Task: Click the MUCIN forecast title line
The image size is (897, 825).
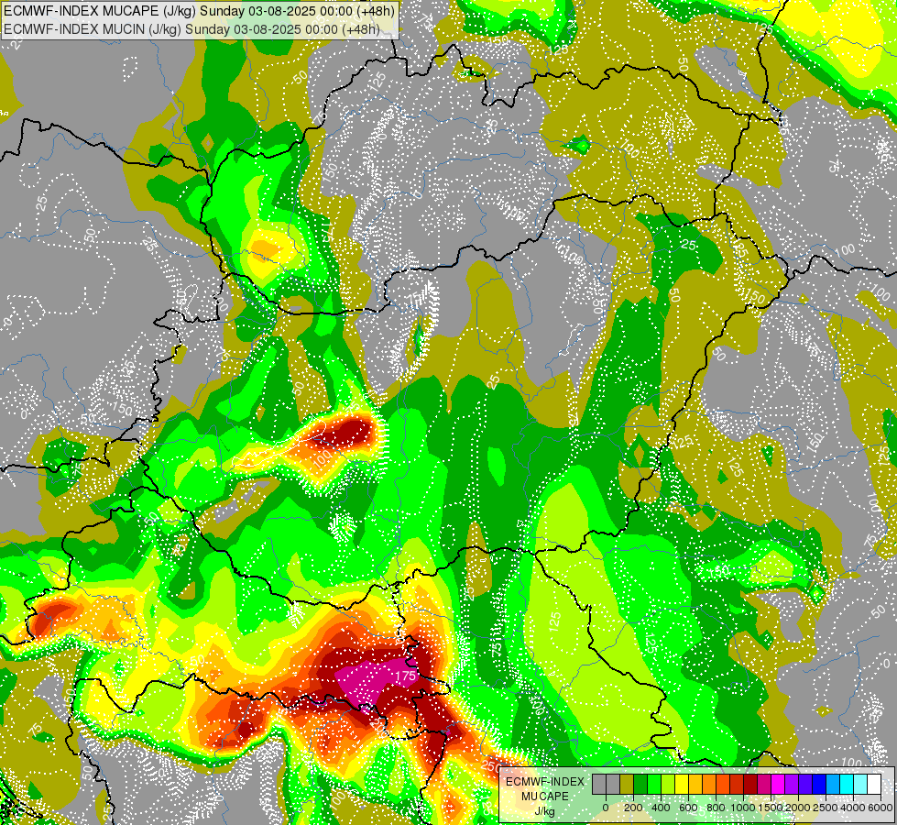Action: (x=191, y=28)
